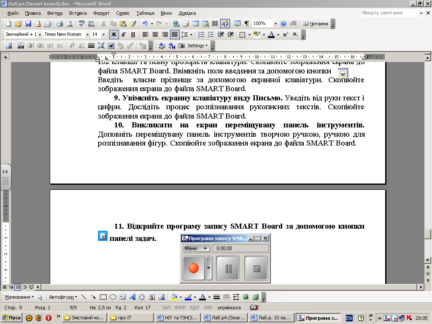Center the paragraph text
The width and height of the screenshot is (432, 324).
(155, 35)
